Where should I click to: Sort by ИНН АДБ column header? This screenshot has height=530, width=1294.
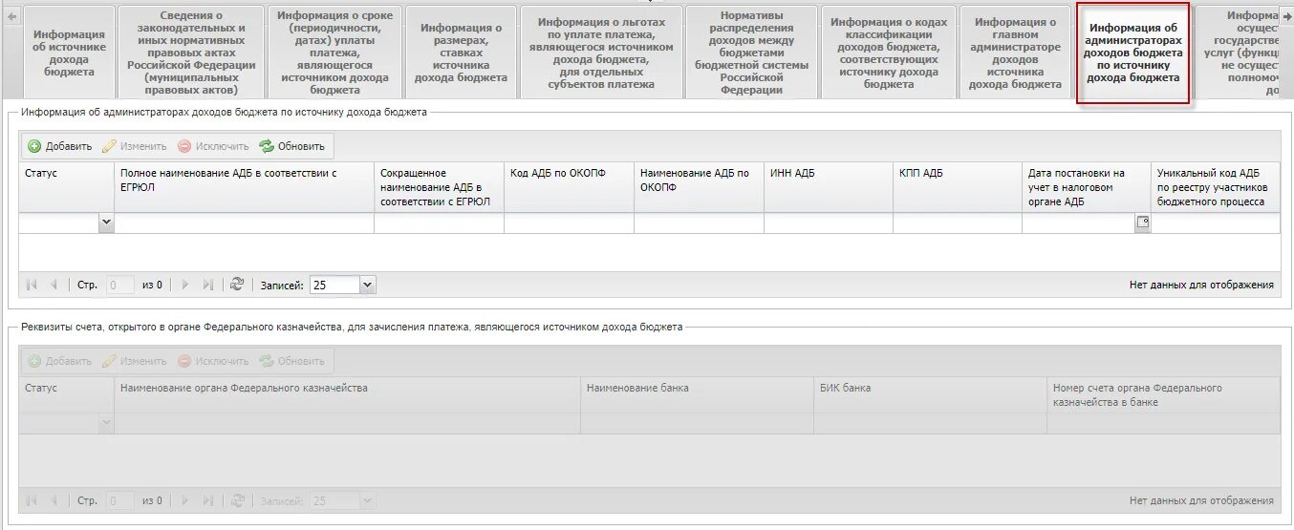pos(829,187)
